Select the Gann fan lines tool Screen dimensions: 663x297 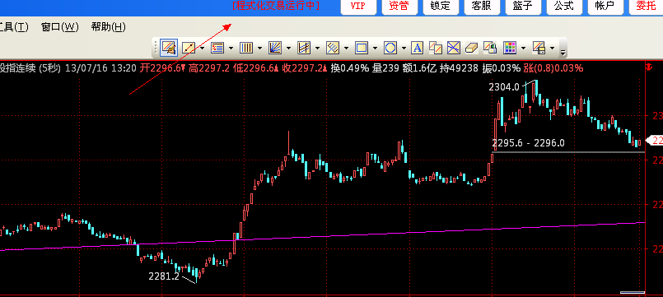point(275,48)
